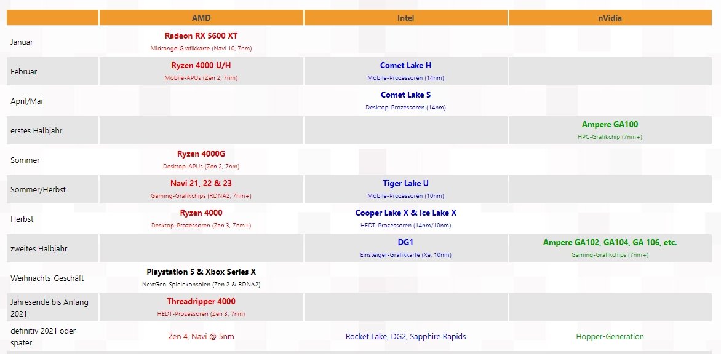Click the AMD column header
The image size is (721, 354).
pos(201,18)
